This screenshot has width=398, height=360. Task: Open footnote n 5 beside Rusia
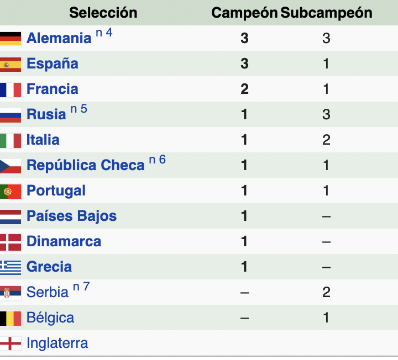pos(78,109)
